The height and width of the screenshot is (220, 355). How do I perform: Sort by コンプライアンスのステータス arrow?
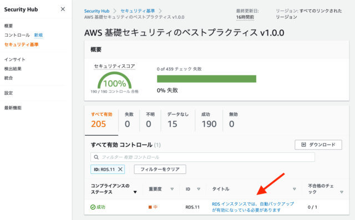pos(135,192)
